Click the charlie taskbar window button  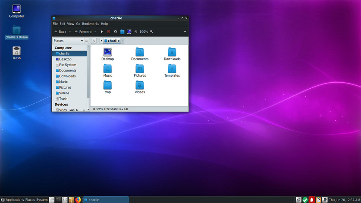[x=106, y=200]
